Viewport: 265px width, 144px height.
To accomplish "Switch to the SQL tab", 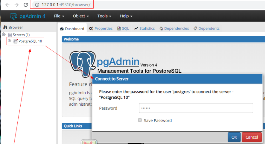I will 123,28.
